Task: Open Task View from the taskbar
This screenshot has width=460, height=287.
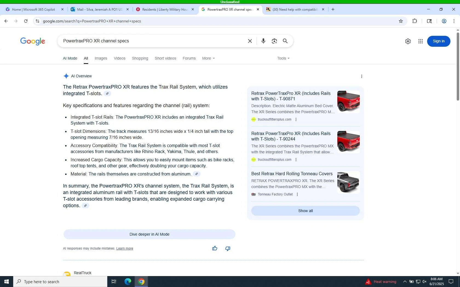Action: pos(114,282)
